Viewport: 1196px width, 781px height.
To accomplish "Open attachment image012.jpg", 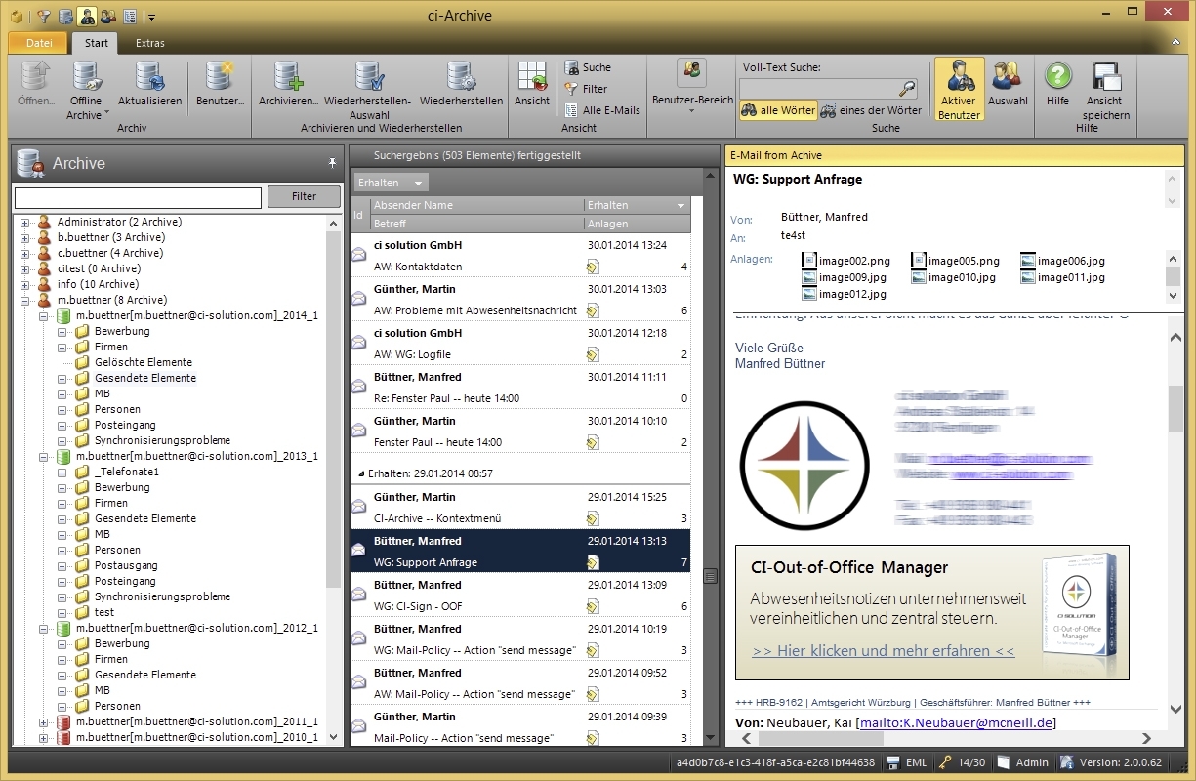I will pyautogui.click(x=844, y=294).
